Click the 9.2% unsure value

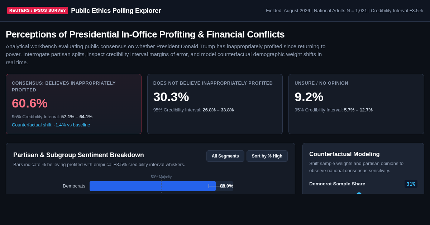(x=309, y=97)
